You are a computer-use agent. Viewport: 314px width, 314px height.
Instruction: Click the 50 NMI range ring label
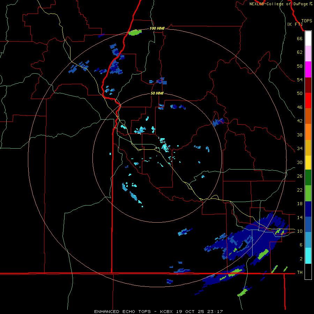(x=157, y=93)
